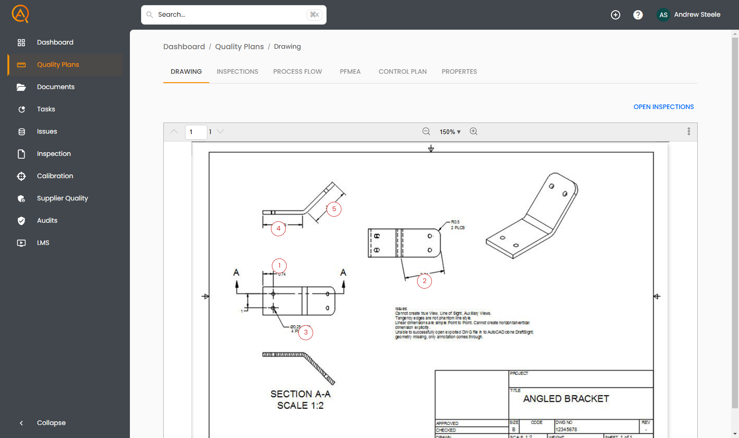This screenshot has width=739, height=438.
Task: Open the help question mark icon
Action: [x=638, y=15]
